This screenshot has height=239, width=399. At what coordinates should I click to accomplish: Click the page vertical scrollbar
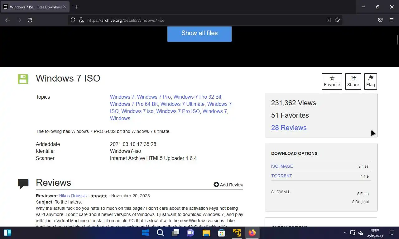click(x=397, y=40)
